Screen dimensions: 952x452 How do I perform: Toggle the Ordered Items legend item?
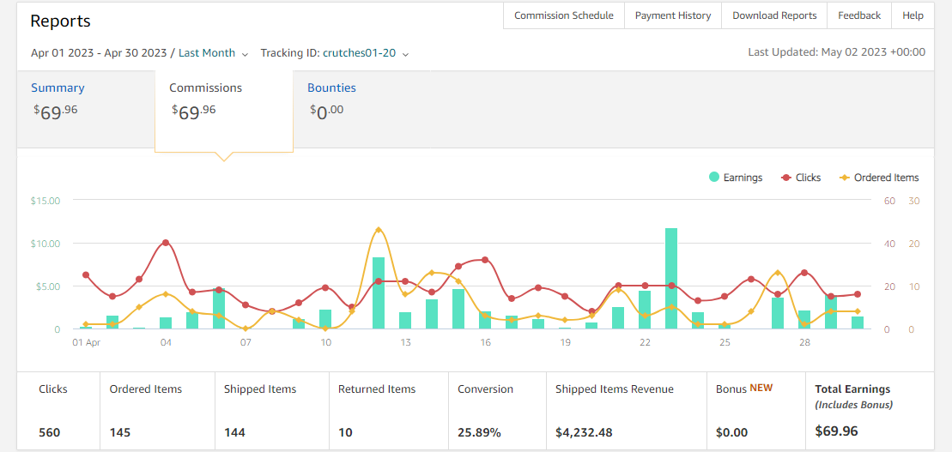[x=878, y=178]
